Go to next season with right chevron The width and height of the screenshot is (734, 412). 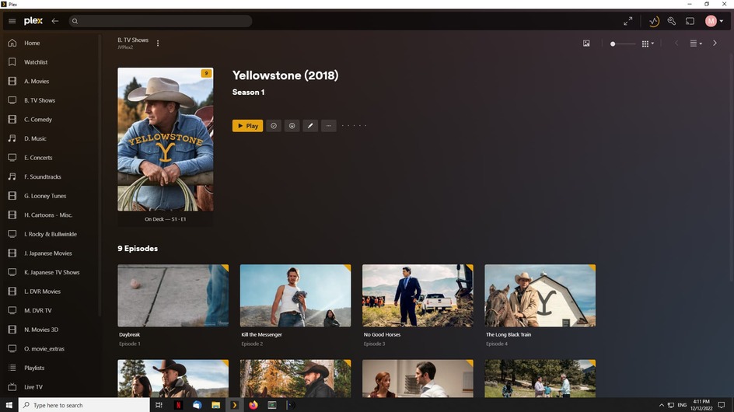(715, 43)
